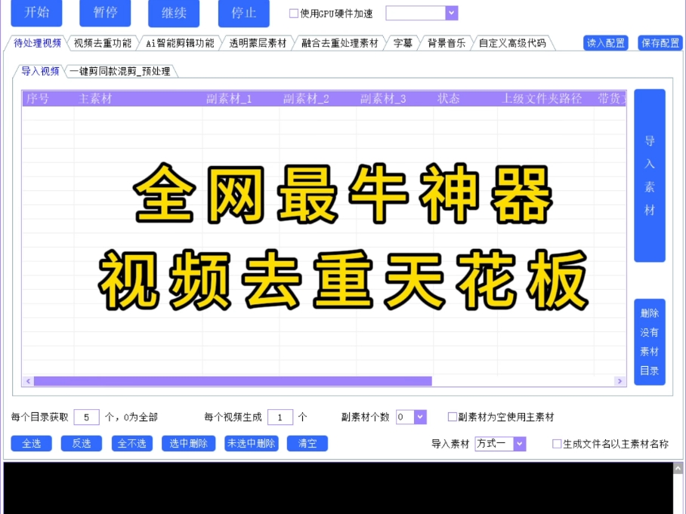
Task: Click the 全选 button
Action: tap(32, 443)
